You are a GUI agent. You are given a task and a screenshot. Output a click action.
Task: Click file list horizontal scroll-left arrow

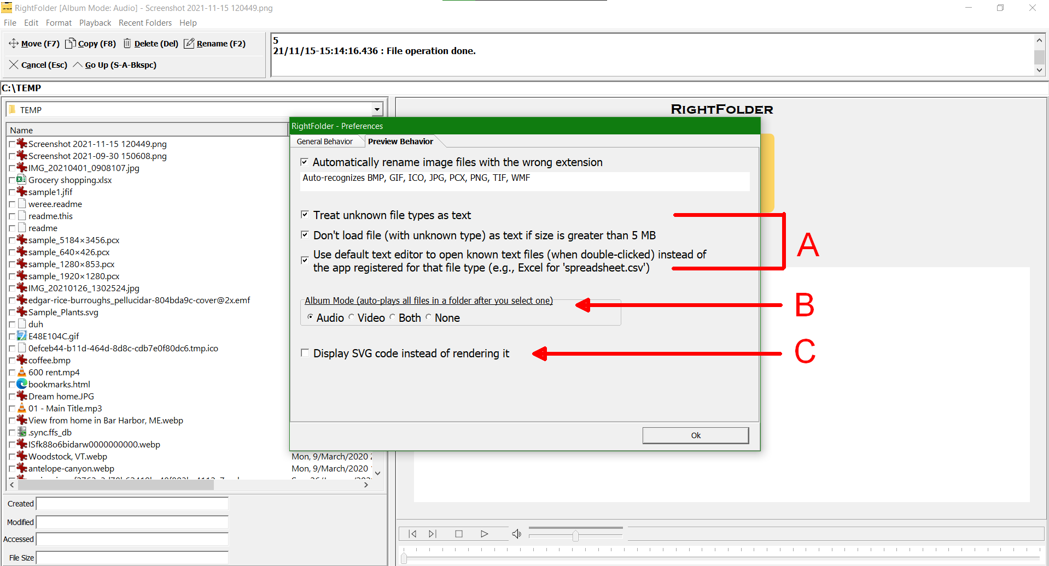click(x=12, y=485)
